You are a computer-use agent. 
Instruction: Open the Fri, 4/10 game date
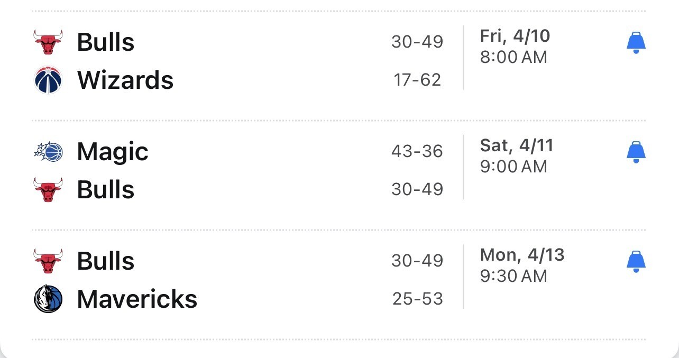(x=515, y=36)
